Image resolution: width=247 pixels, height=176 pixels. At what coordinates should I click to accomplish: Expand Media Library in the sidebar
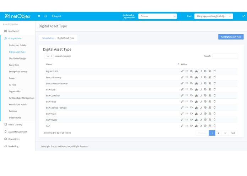tap(15, 125)
